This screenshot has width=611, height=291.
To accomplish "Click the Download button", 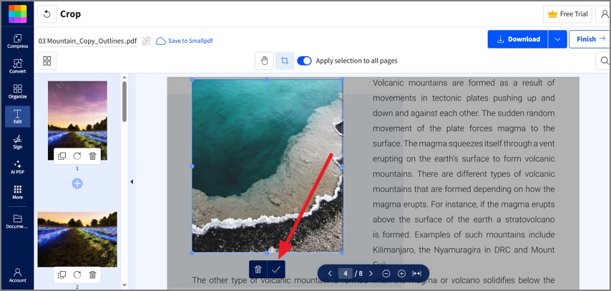I will pyautogui.click(x=518, y=39).
